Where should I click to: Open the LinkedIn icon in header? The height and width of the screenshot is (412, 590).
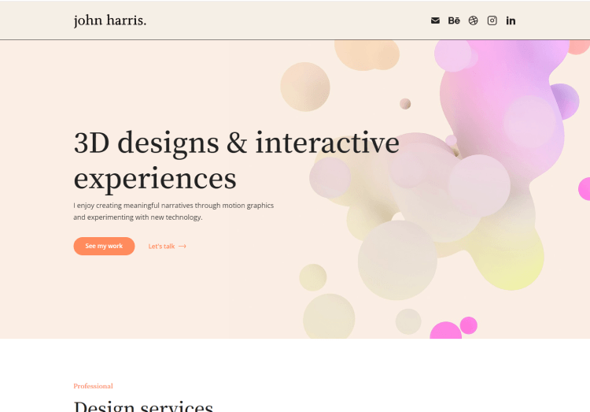point(511,20)
